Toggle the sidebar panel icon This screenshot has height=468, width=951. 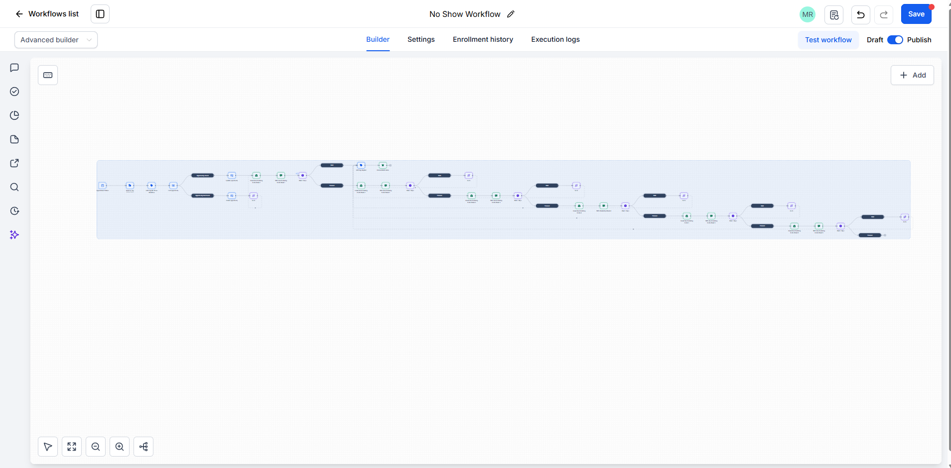pos(100,14)
